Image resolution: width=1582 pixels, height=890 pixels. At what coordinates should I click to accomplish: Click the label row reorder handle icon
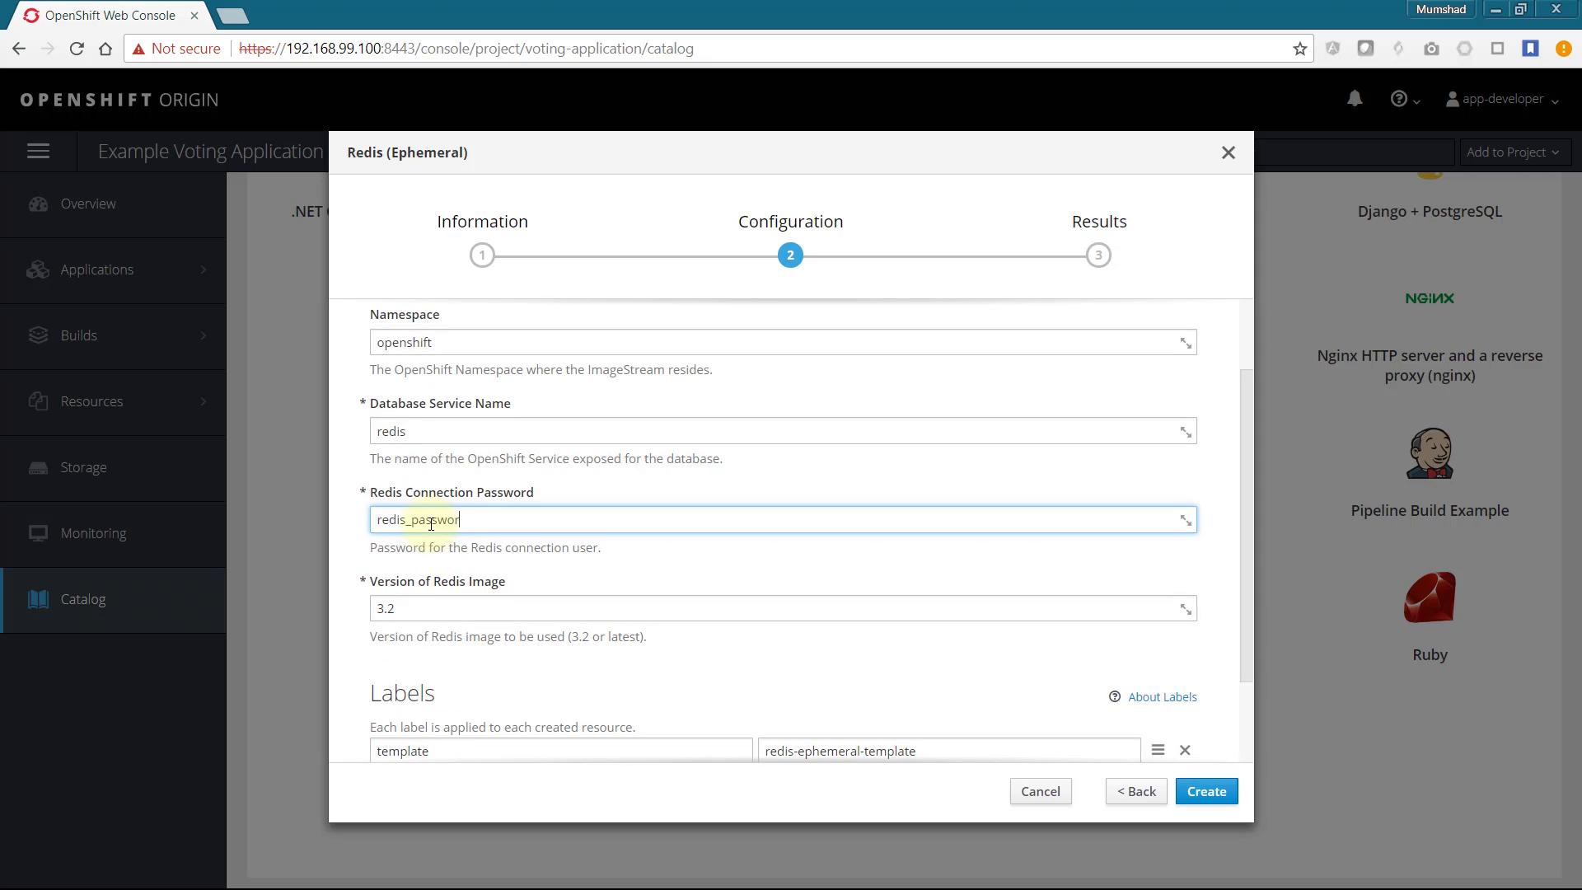tap(1158, 750)
